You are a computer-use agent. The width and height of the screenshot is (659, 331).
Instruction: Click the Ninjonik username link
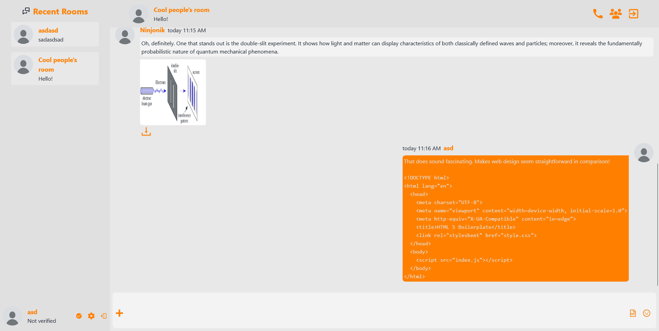[152, 30]
